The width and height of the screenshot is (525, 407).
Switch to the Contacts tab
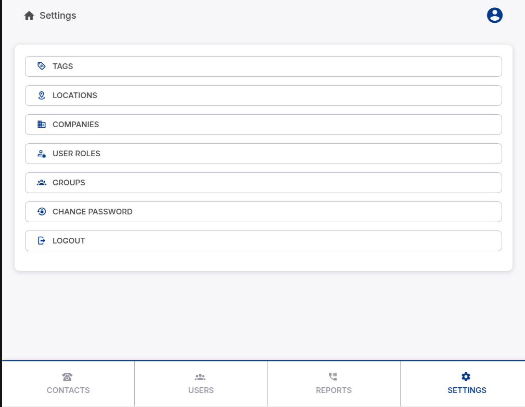[x=68, y=385]
